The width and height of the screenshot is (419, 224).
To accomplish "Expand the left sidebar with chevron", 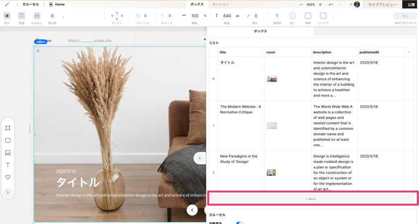I will click(8, 192).
